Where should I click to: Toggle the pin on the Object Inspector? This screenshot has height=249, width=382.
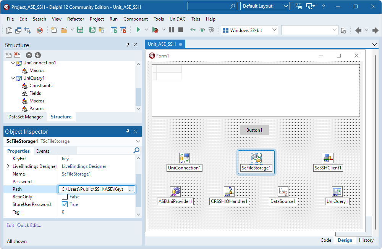click(x=128, y=131)
